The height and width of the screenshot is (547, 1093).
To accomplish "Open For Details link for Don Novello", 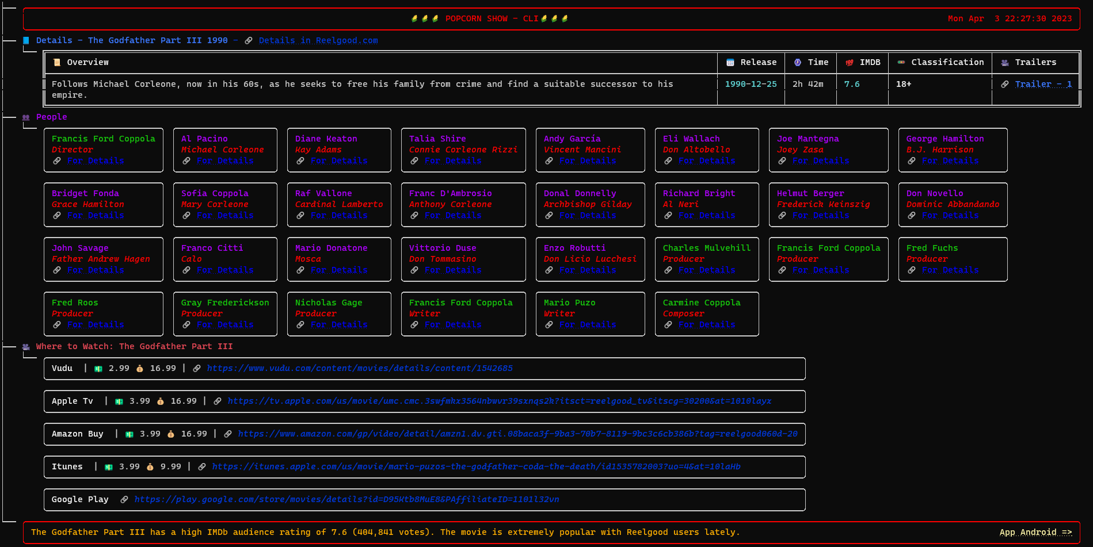I will point(950,216).
